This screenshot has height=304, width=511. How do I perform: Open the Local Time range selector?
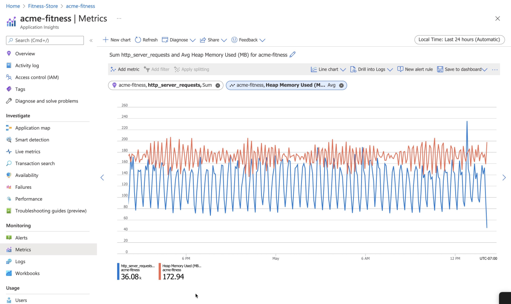(x=459, y=40)
